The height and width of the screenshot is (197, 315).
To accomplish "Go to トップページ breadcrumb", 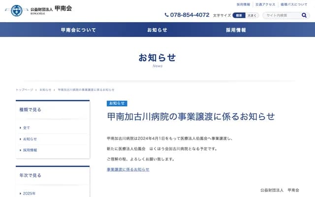I will 24,90.
